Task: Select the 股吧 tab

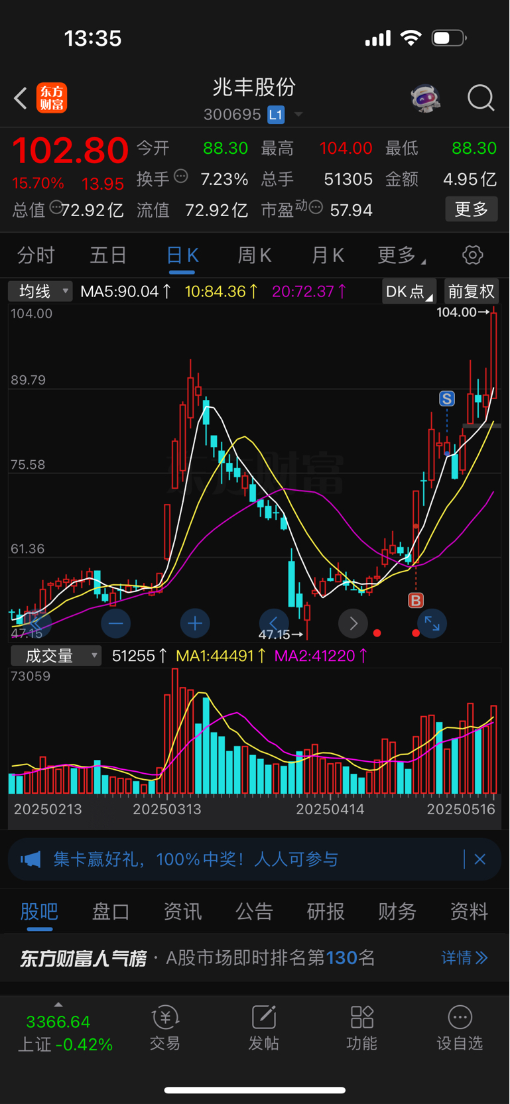Action: pos(39,912)
